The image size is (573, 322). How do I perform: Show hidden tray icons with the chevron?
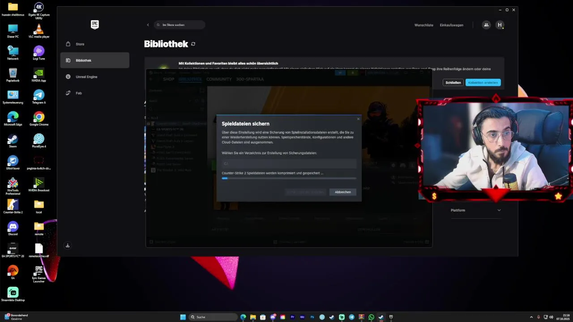[x=531, y=317]
